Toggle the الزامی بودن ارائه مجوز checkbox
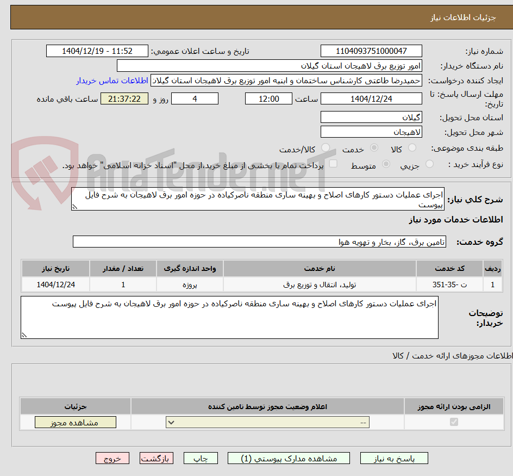Viewport: 513px width, 476px height. 454,422
